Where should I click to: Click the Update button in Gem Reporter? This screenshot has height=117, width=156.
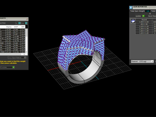pyautogui.click(x=140, y=16)
